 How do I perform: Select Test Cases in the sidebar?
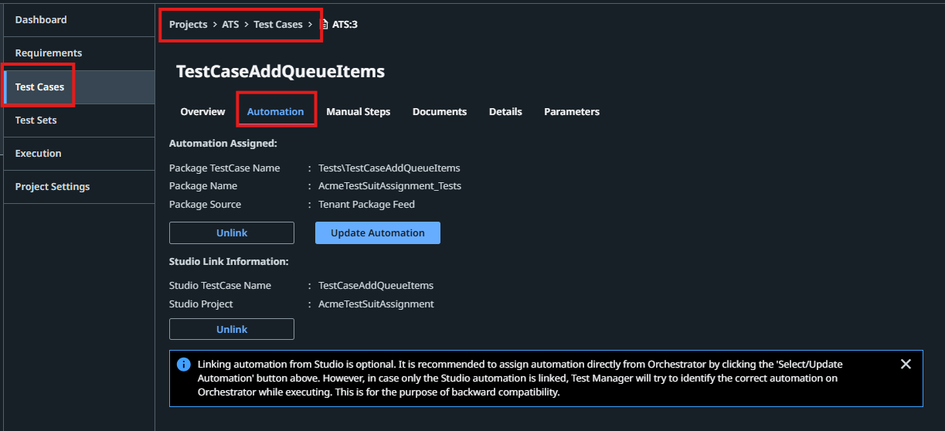pyautogui.click(x=39, y=87)
